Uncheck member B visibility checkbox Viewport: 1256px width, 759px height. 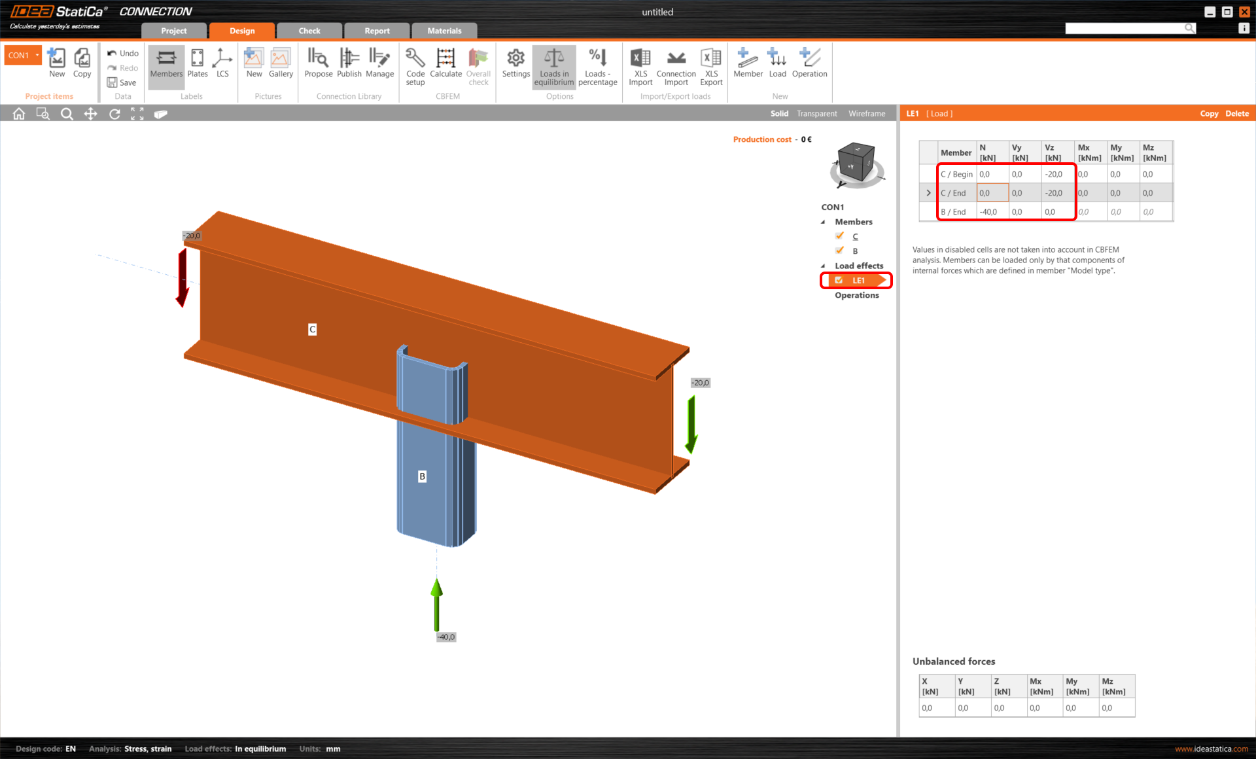coord(839,251)
